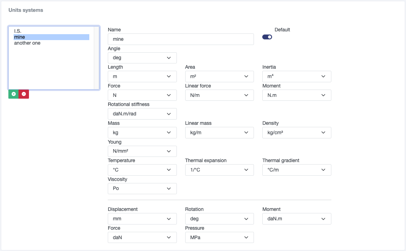The image size is (406, 251).
Task: Select the I.S. units system
Action: coord(18,31)
